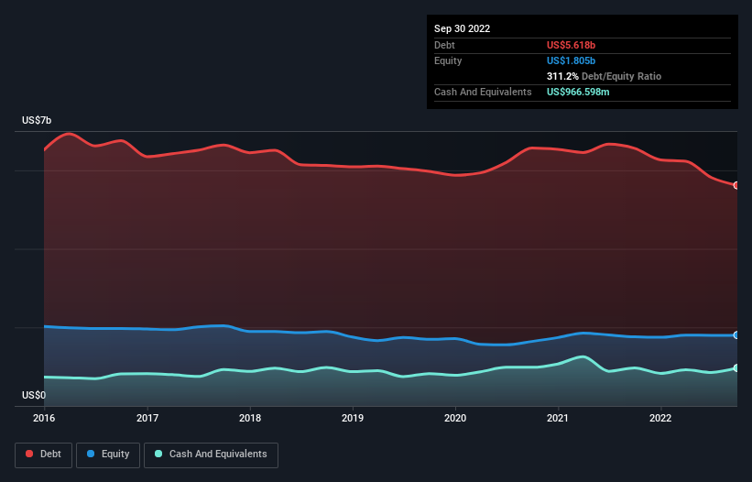Click the US$1.805b equity value

pyautogui.click(x=571, y=60)
